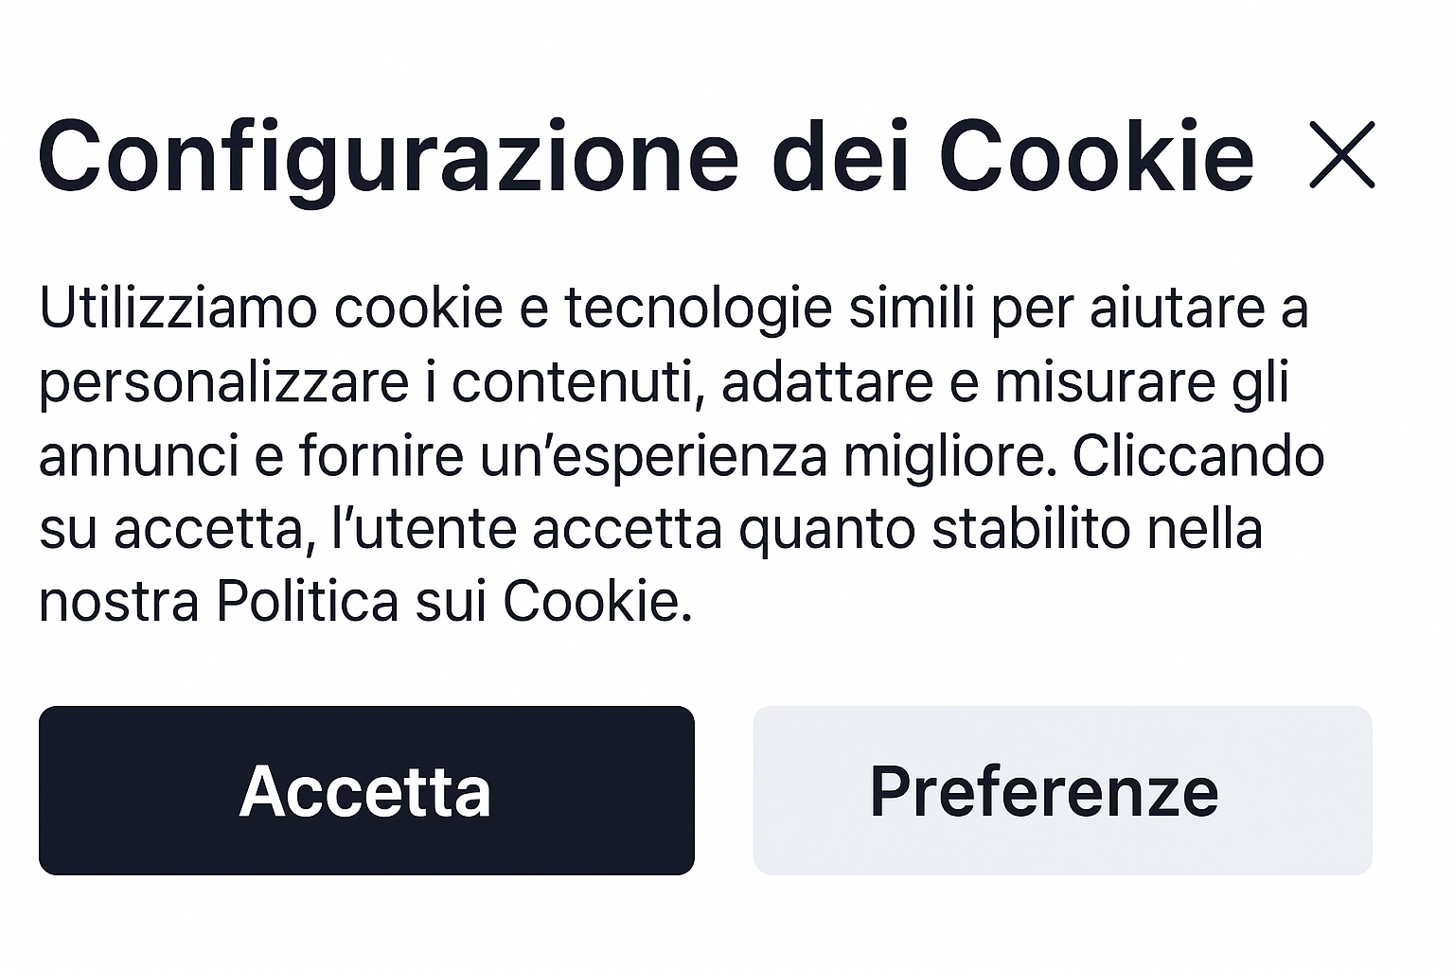Open cookie Preferenze settings

[x=1062, y=790]
